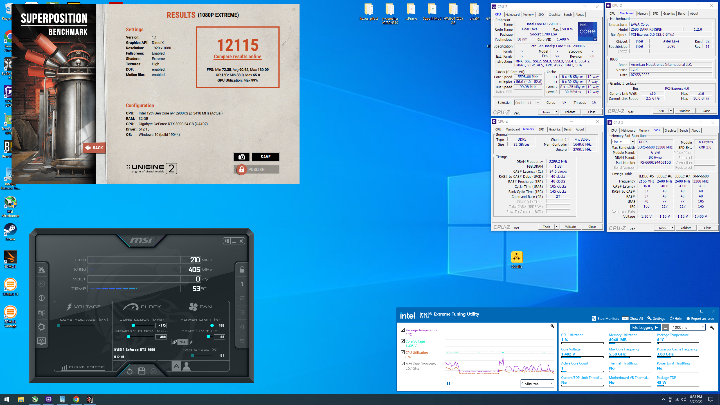Viewport: 720px width, 405px height.
Task: Open Tools dropdown arrow in CPU-Z Mainboard window
Action: coord(671,111)
